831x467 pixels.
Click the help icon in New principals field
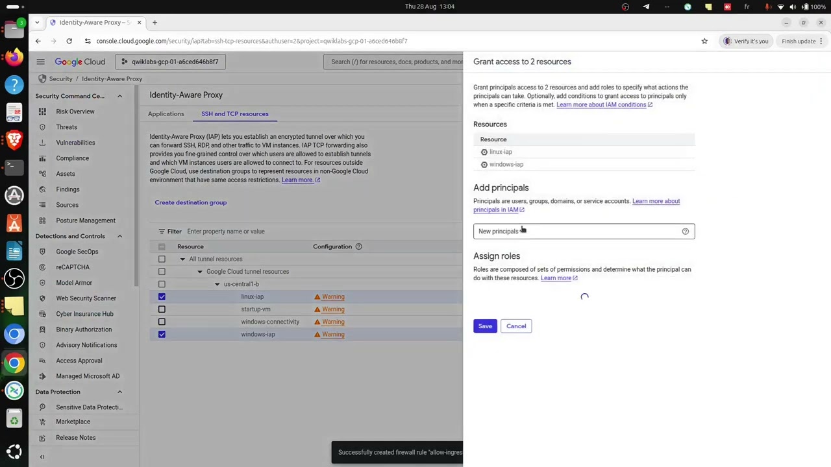pyautogui.click(x=685, y=232)
